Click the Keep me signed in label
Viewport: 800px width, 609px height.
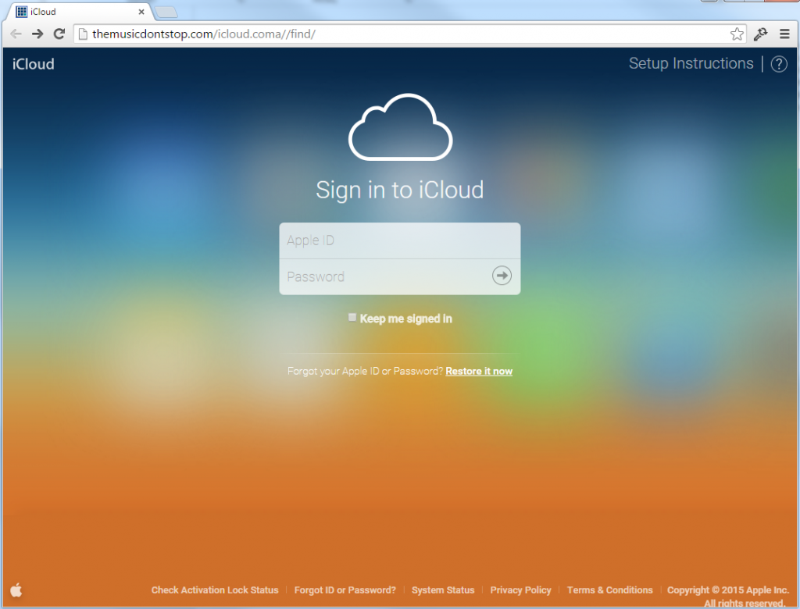(406, 319)
